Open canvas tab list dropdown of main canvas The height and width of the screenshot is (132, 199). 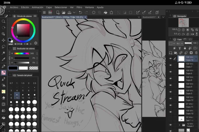click(x=139, y=17)
